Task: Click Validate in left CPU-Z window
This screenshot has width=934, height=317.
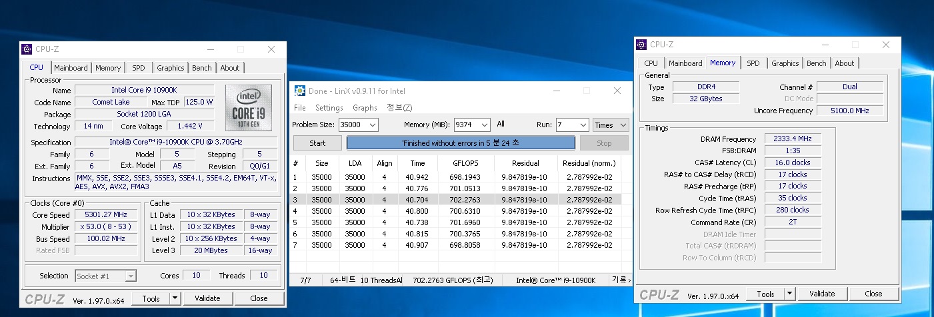Action: coord(207,298)
